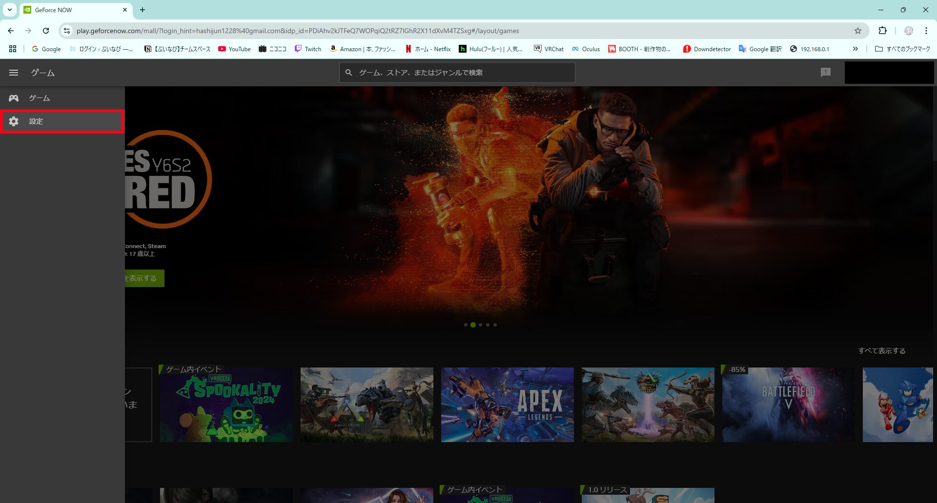Image resolution: width=937 pixels, height=503 pixels.
Task: Click the Twitch bookmark icon
Action: point(299,49)
